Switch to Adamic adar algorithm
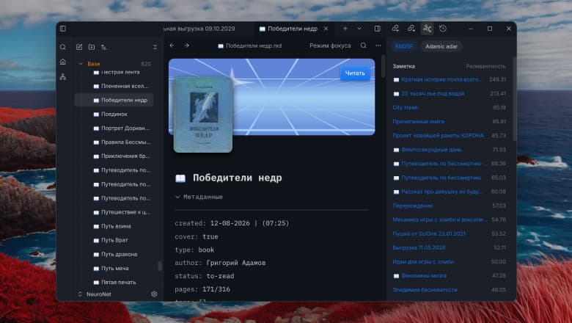 click(441, 46)
